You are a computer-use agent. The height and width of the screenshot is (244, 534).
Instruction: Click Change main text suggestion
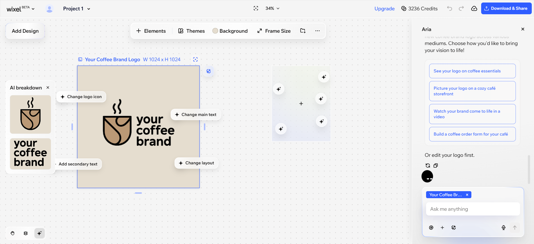click(196, 115)
